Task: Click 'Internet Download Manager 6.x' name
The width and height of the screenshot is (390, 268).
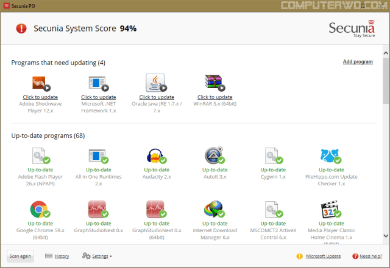Action: 215,234
